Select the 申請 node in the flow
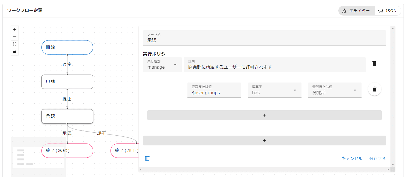The height and width of the screenshot is (177, 406). tap(67, 82)
